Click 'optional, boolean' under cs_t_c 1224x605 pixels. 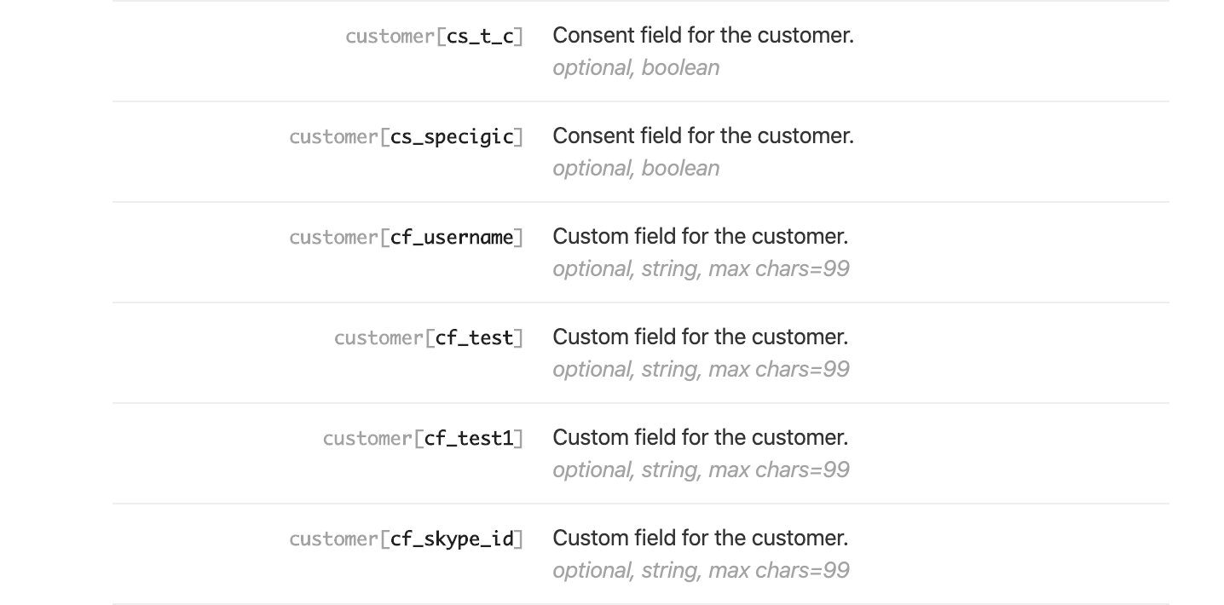(636, 68)
